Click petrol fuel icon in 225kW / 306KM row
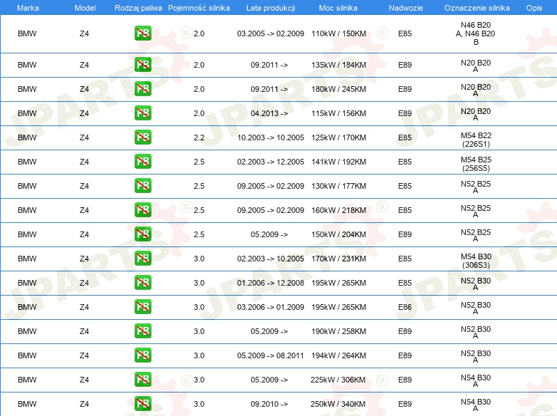Image resolution: width=557 pixels, height=416 pixels. (142, 380)
